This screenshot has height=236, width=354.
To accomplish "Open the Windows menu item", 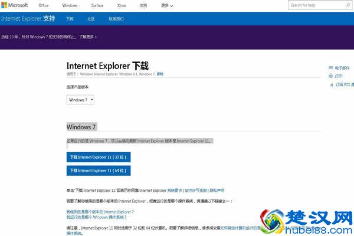I will tap(70, 5).
